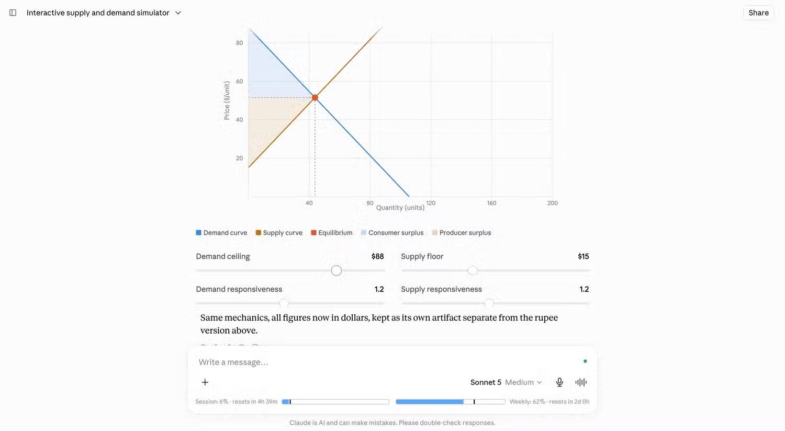Click the Demand curve legend swatch
This screenshot has height=431, width=785.
199,233
